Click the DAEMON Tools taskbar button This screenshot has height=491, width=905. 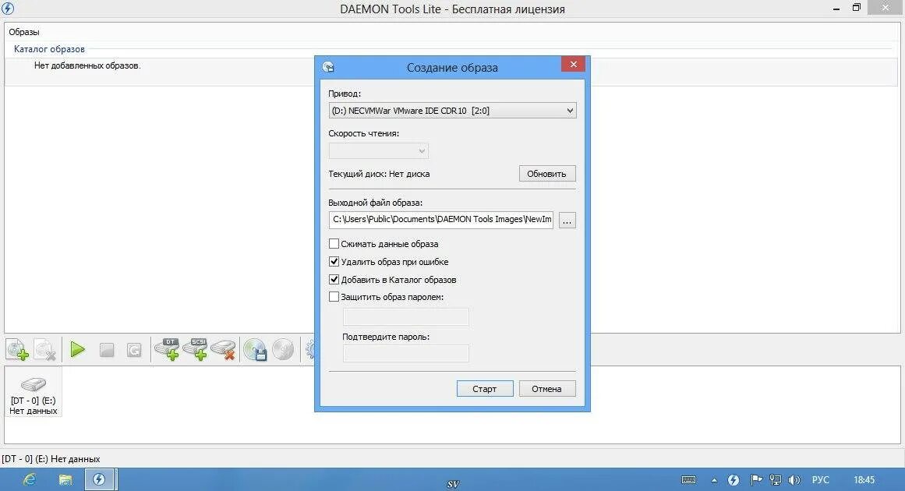point(99,479)
